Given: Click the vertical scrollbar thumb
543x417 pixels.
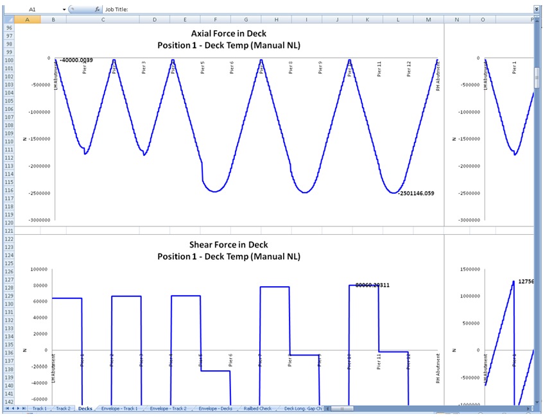Looking at the screenshot, I should tap(537, 78).
